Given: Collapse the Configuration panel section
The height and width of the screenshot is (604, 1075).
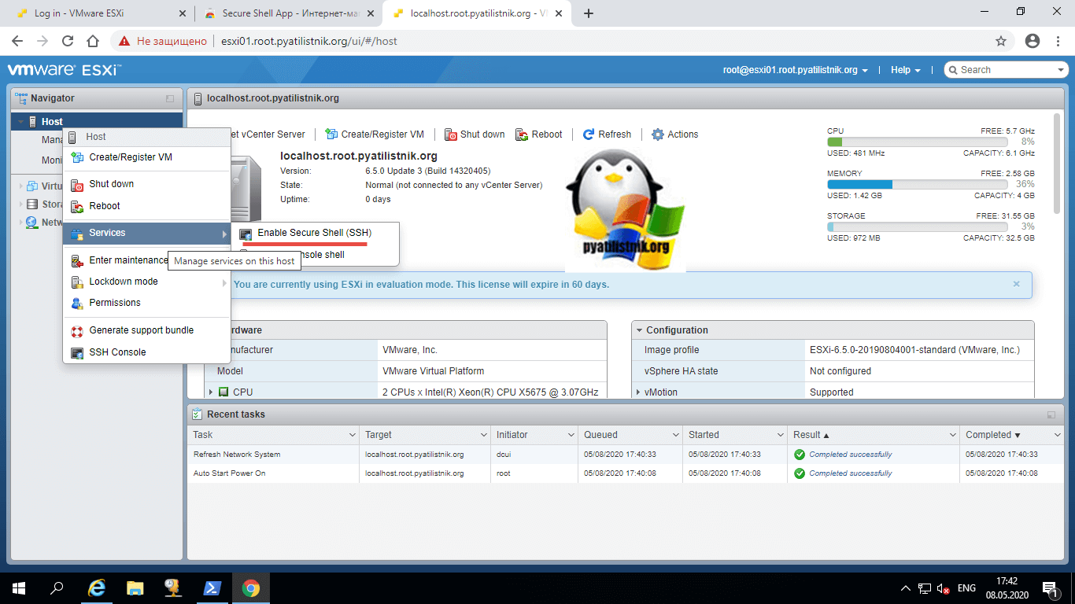Looking at the screenshot, I should coord(638,330).
